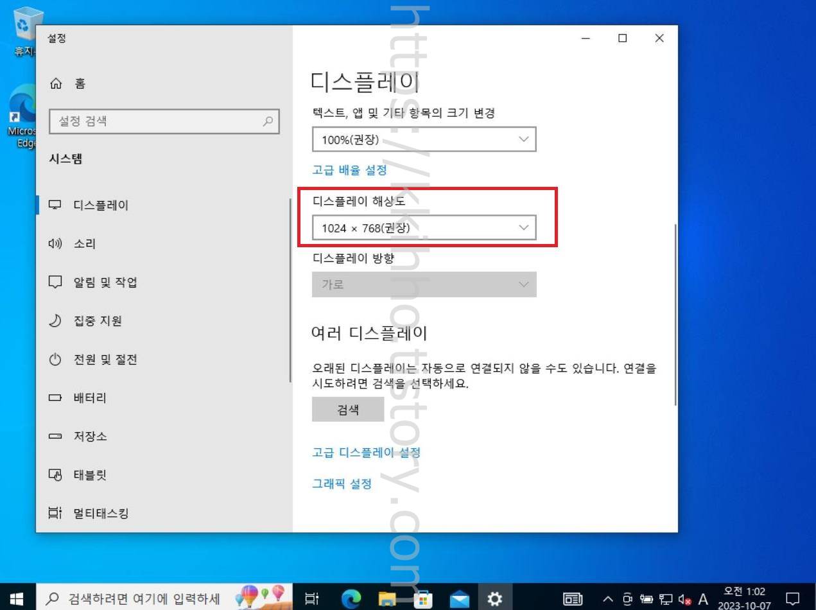Click the Settings gear on the taskbar
The width and height of the screenshot is (816, 610).
[x=495, y=598]
